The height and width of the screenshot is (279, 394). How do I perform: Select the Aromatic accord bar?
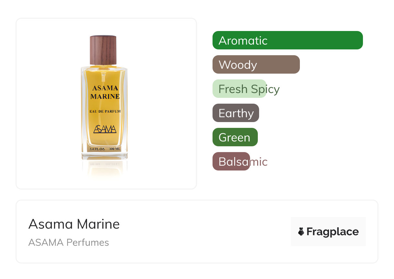288,40
